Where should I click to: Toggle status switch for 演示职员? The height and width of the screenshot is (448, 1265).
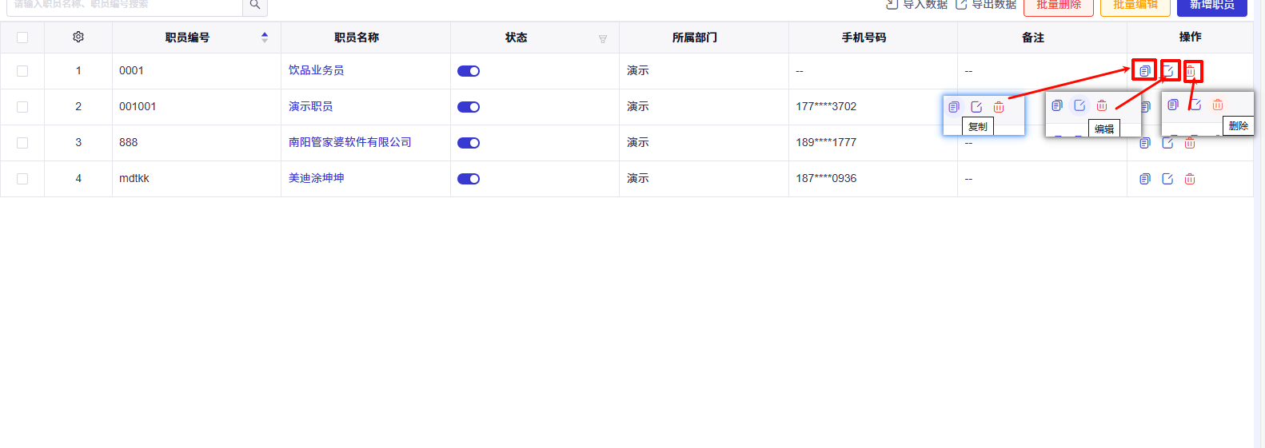[x=469, y=107]
